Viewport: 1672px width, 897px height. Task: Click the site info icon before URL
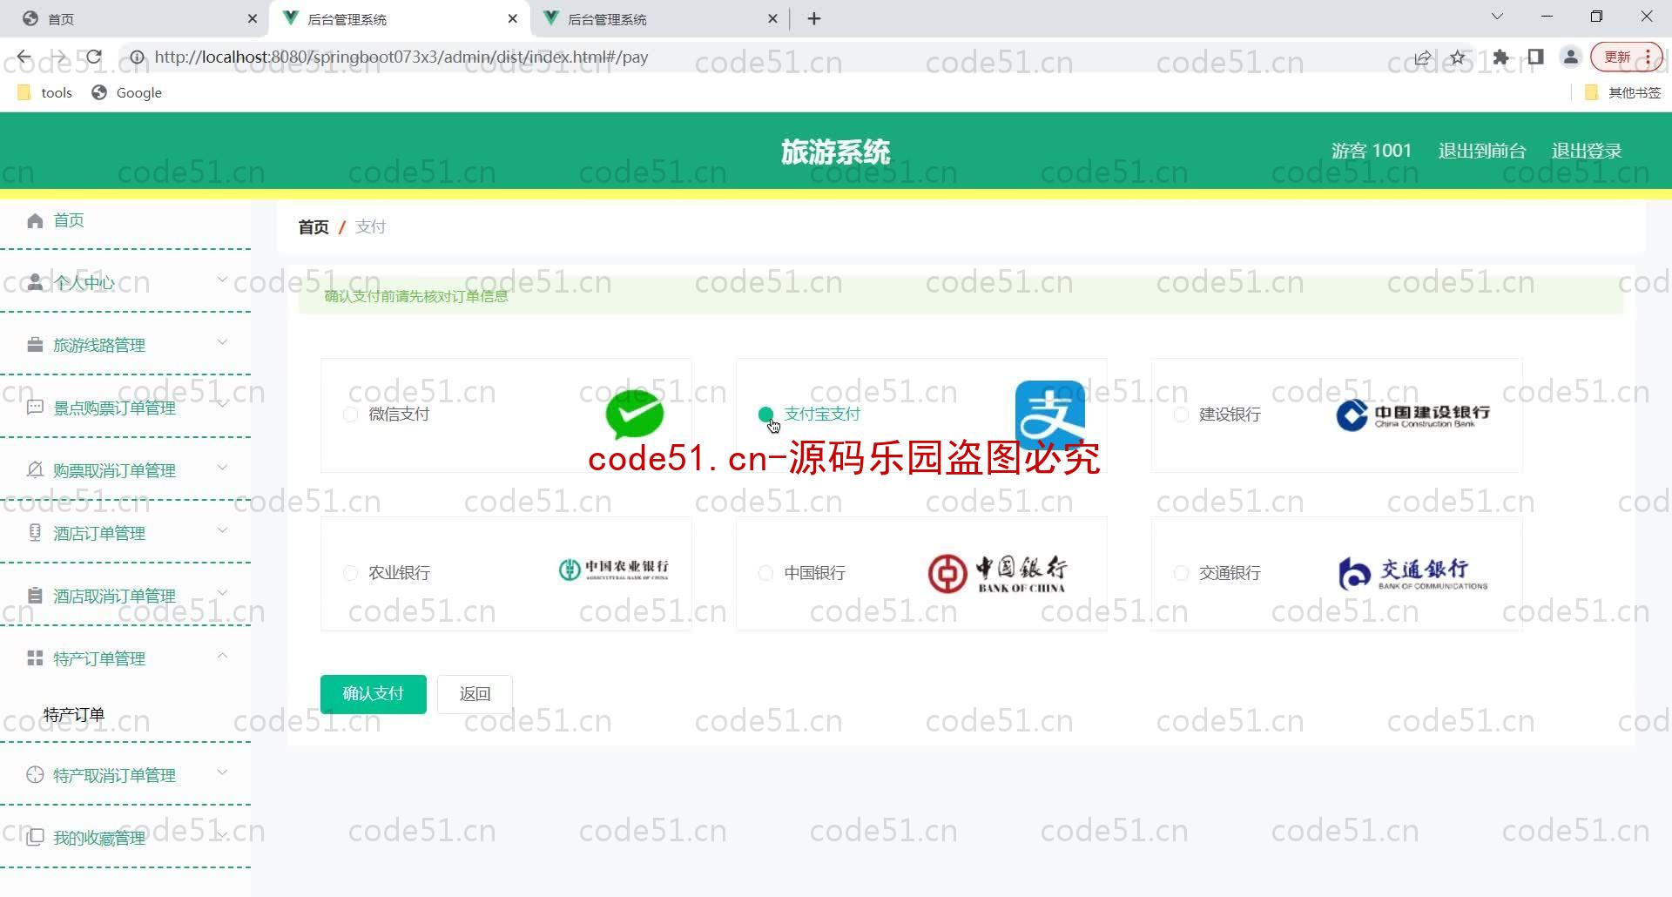coord(137,57)
